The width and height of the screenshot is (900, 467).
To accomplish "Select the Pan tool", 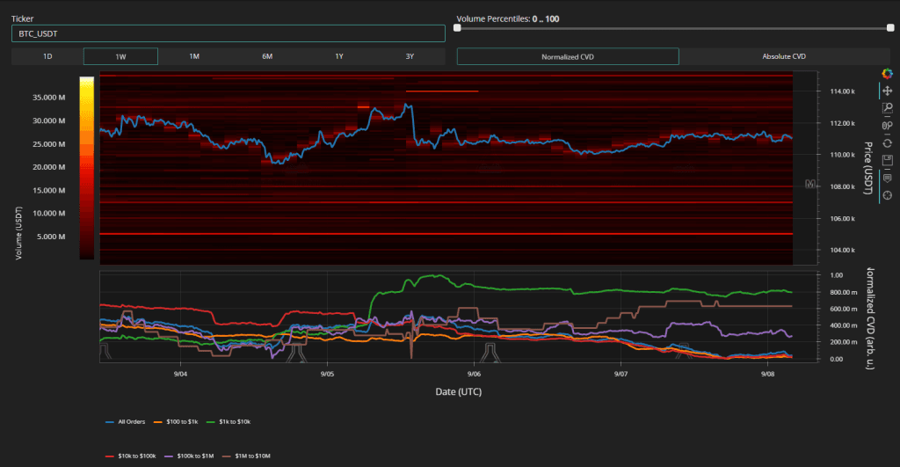I will pyautogui.click(x=888, y=91).
